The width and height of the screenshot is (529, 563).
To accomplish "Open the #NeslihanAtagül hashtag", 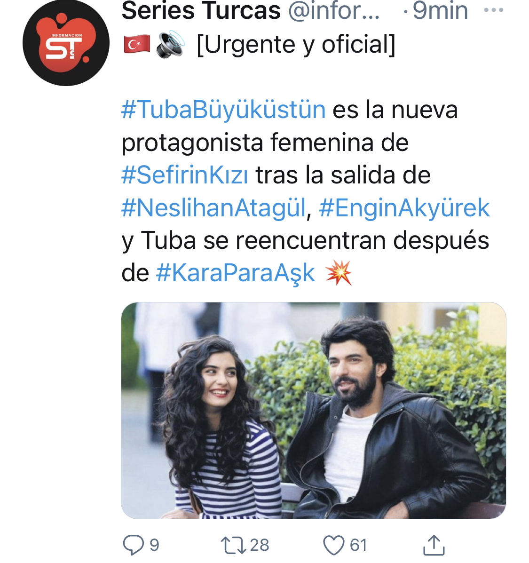I will [214, 208].
